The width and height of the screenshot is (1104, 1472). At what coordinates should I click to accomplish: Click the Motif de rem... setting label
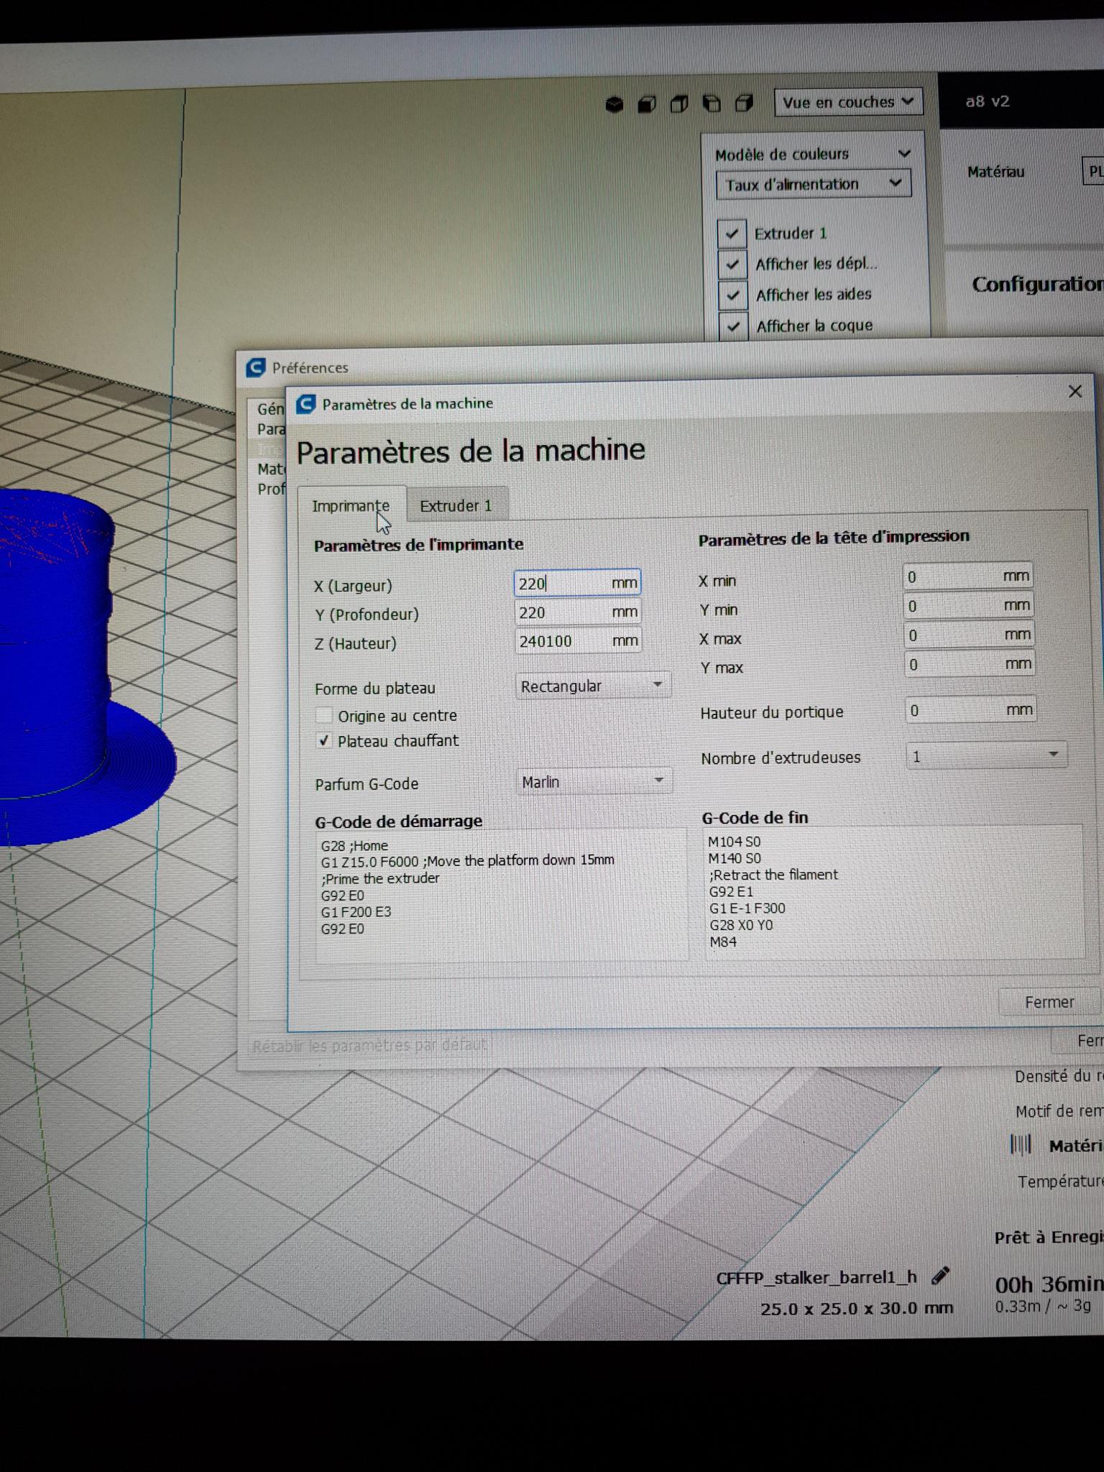point(1059,1112)
